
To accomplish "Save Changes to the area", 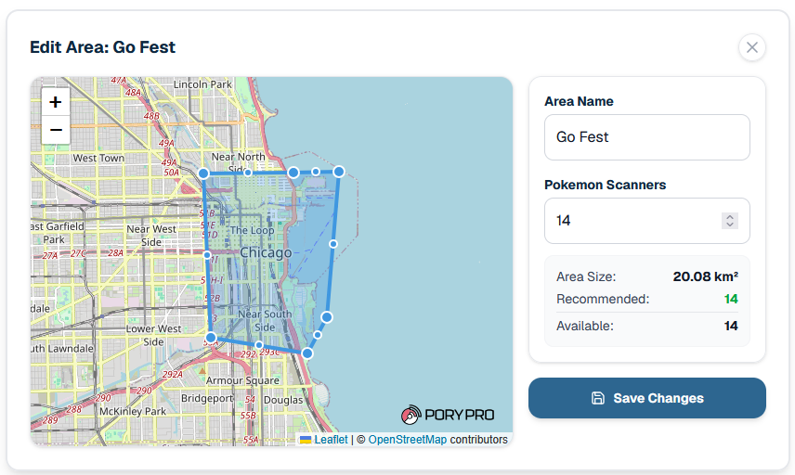I will pos(647,398).
